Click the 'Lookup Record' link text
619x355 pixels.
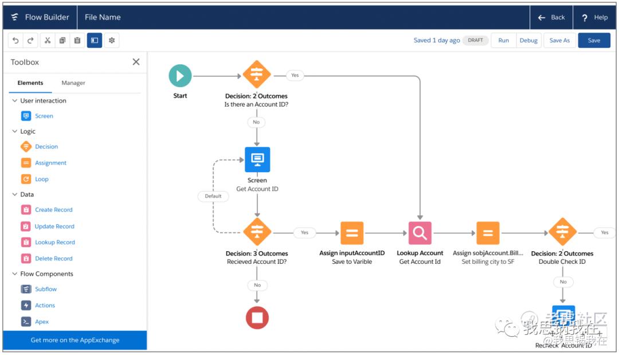[x=55, y=242]
